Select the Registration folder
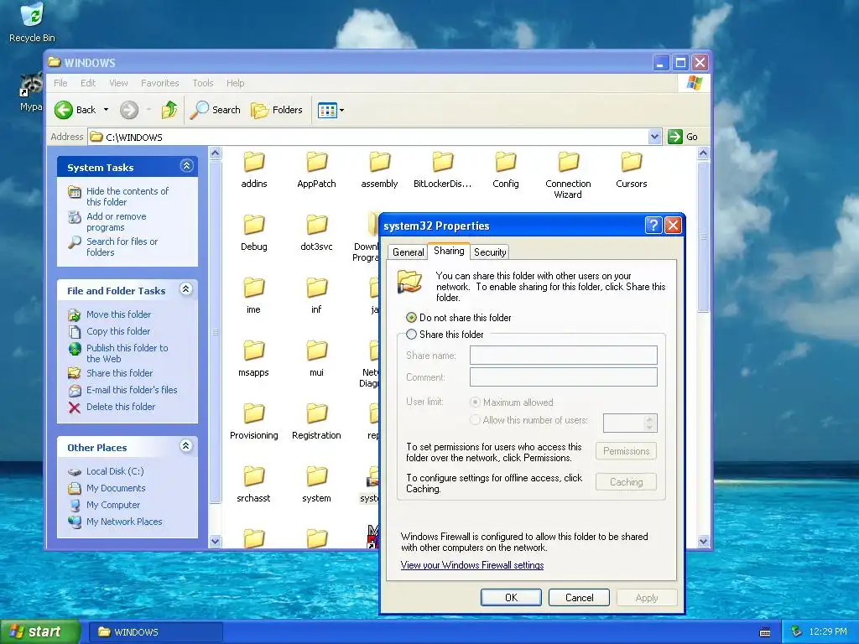 coord(316,422)
